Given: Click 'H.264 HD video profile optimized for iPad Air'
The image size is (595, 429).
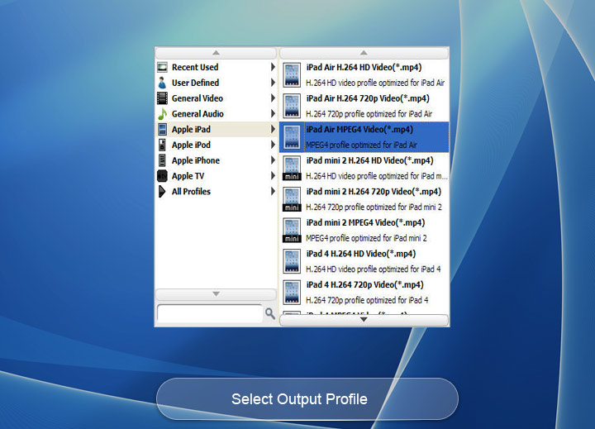Looking at the screenshot, I should click(x=375, y=83).
